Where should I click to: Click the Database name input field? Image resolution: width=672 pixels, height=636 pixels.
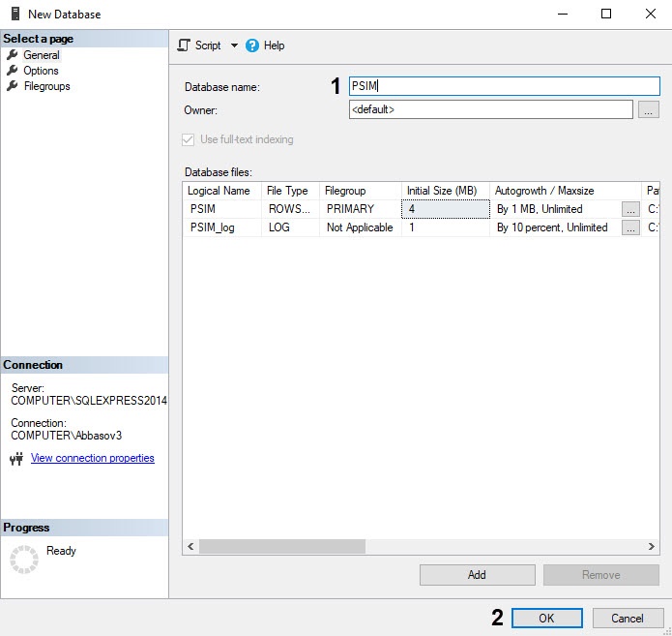[504, 86]
